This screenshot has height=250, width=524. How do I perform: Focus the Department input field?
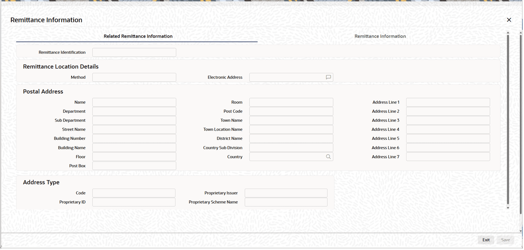point(134,111)
